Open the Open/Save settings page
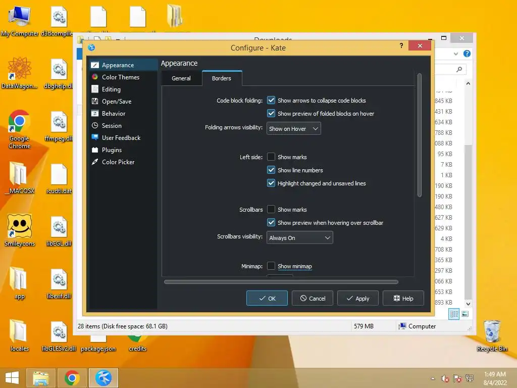Screen dimensions: 517x388 click(x=123, y=101)
